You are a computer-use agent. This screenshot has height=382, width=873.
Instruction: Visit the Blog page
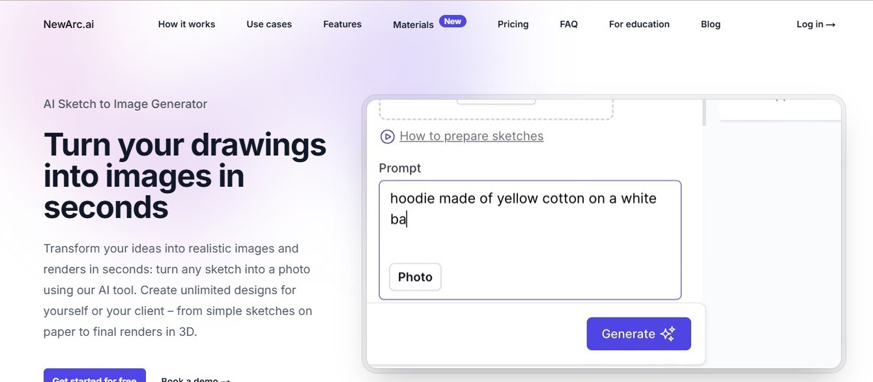(710, 24)
